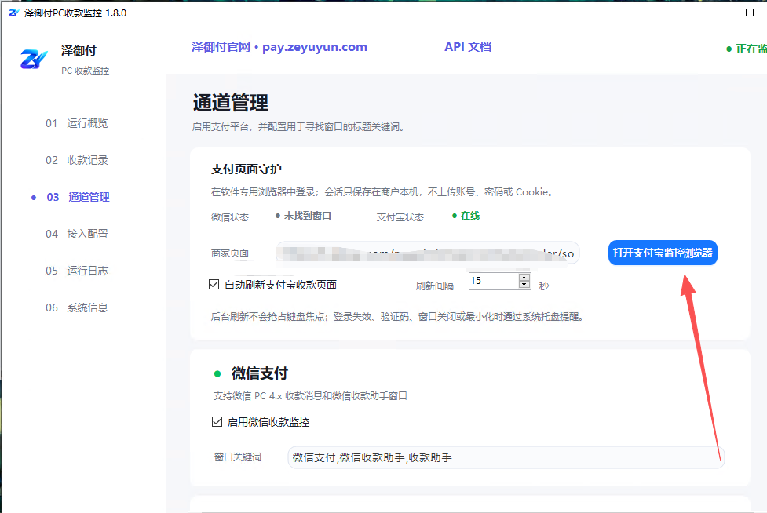767x513 pixels.
Task: Open 01 运行概览 page
Action: click(77, 123)
